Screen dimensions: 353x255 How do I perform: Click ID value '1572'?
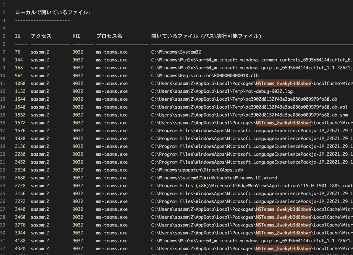20,123
